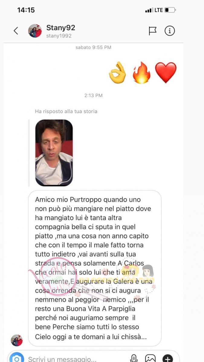Image resolution: width=204 pixels, height=362 pixels.
Task: Tap the microphone voice message icon
Action: (134, 358)
